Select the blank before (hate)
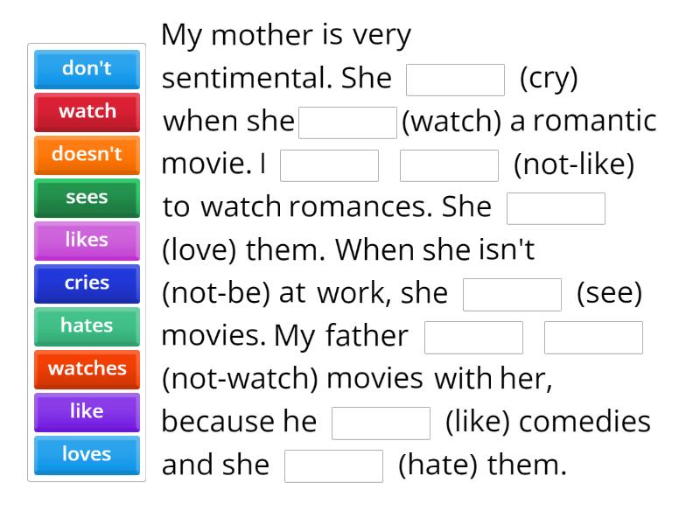 (x=334, y=465)
